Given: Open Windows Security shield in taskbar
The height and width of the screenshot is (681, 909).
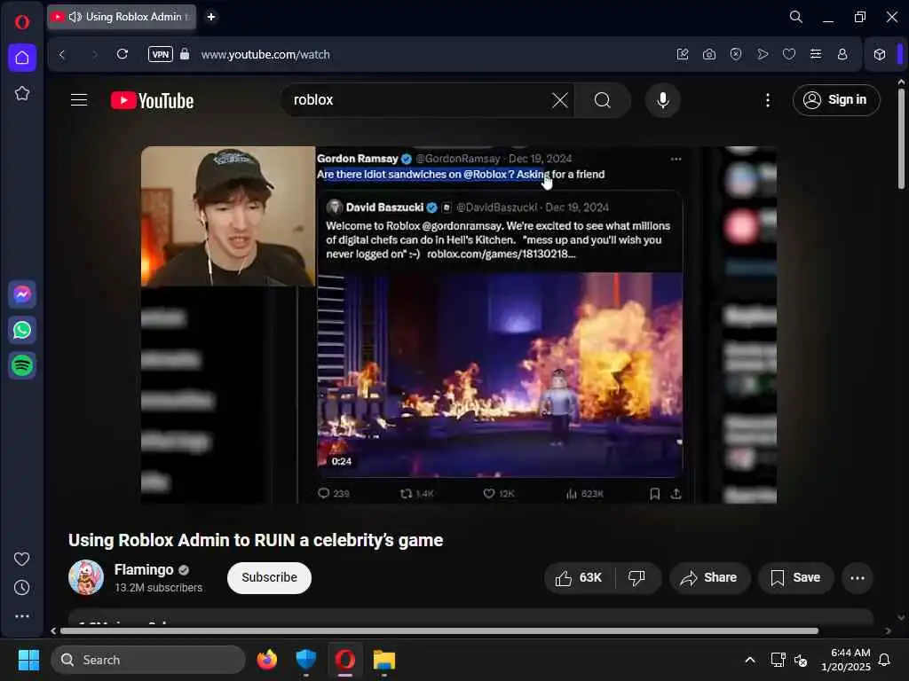Looking at the screenshot, I should click(x=305, y=660).
